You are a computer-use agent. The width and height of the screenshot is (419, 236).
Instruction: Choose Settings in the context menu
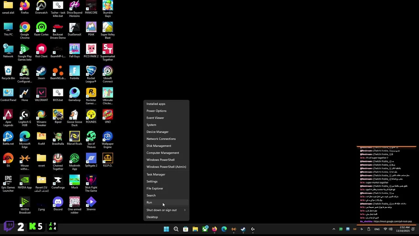click(x=166, y=181)
